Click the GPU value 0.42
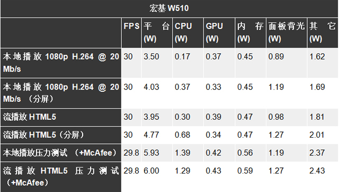This screenshot has width=339, height=192. coord(213,153)
